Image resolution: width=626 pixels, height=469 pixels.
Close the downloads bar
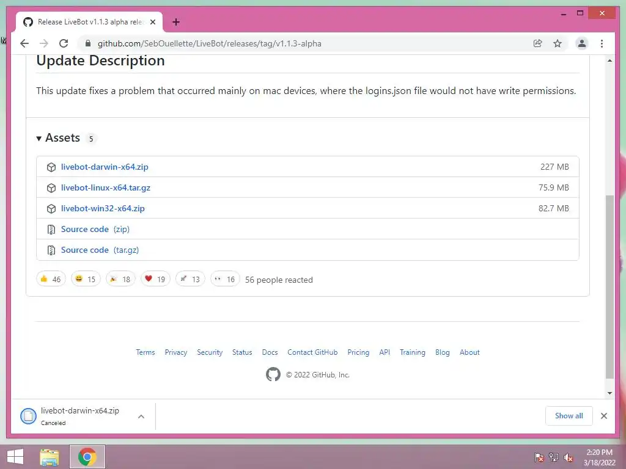[x=603, y=416]
